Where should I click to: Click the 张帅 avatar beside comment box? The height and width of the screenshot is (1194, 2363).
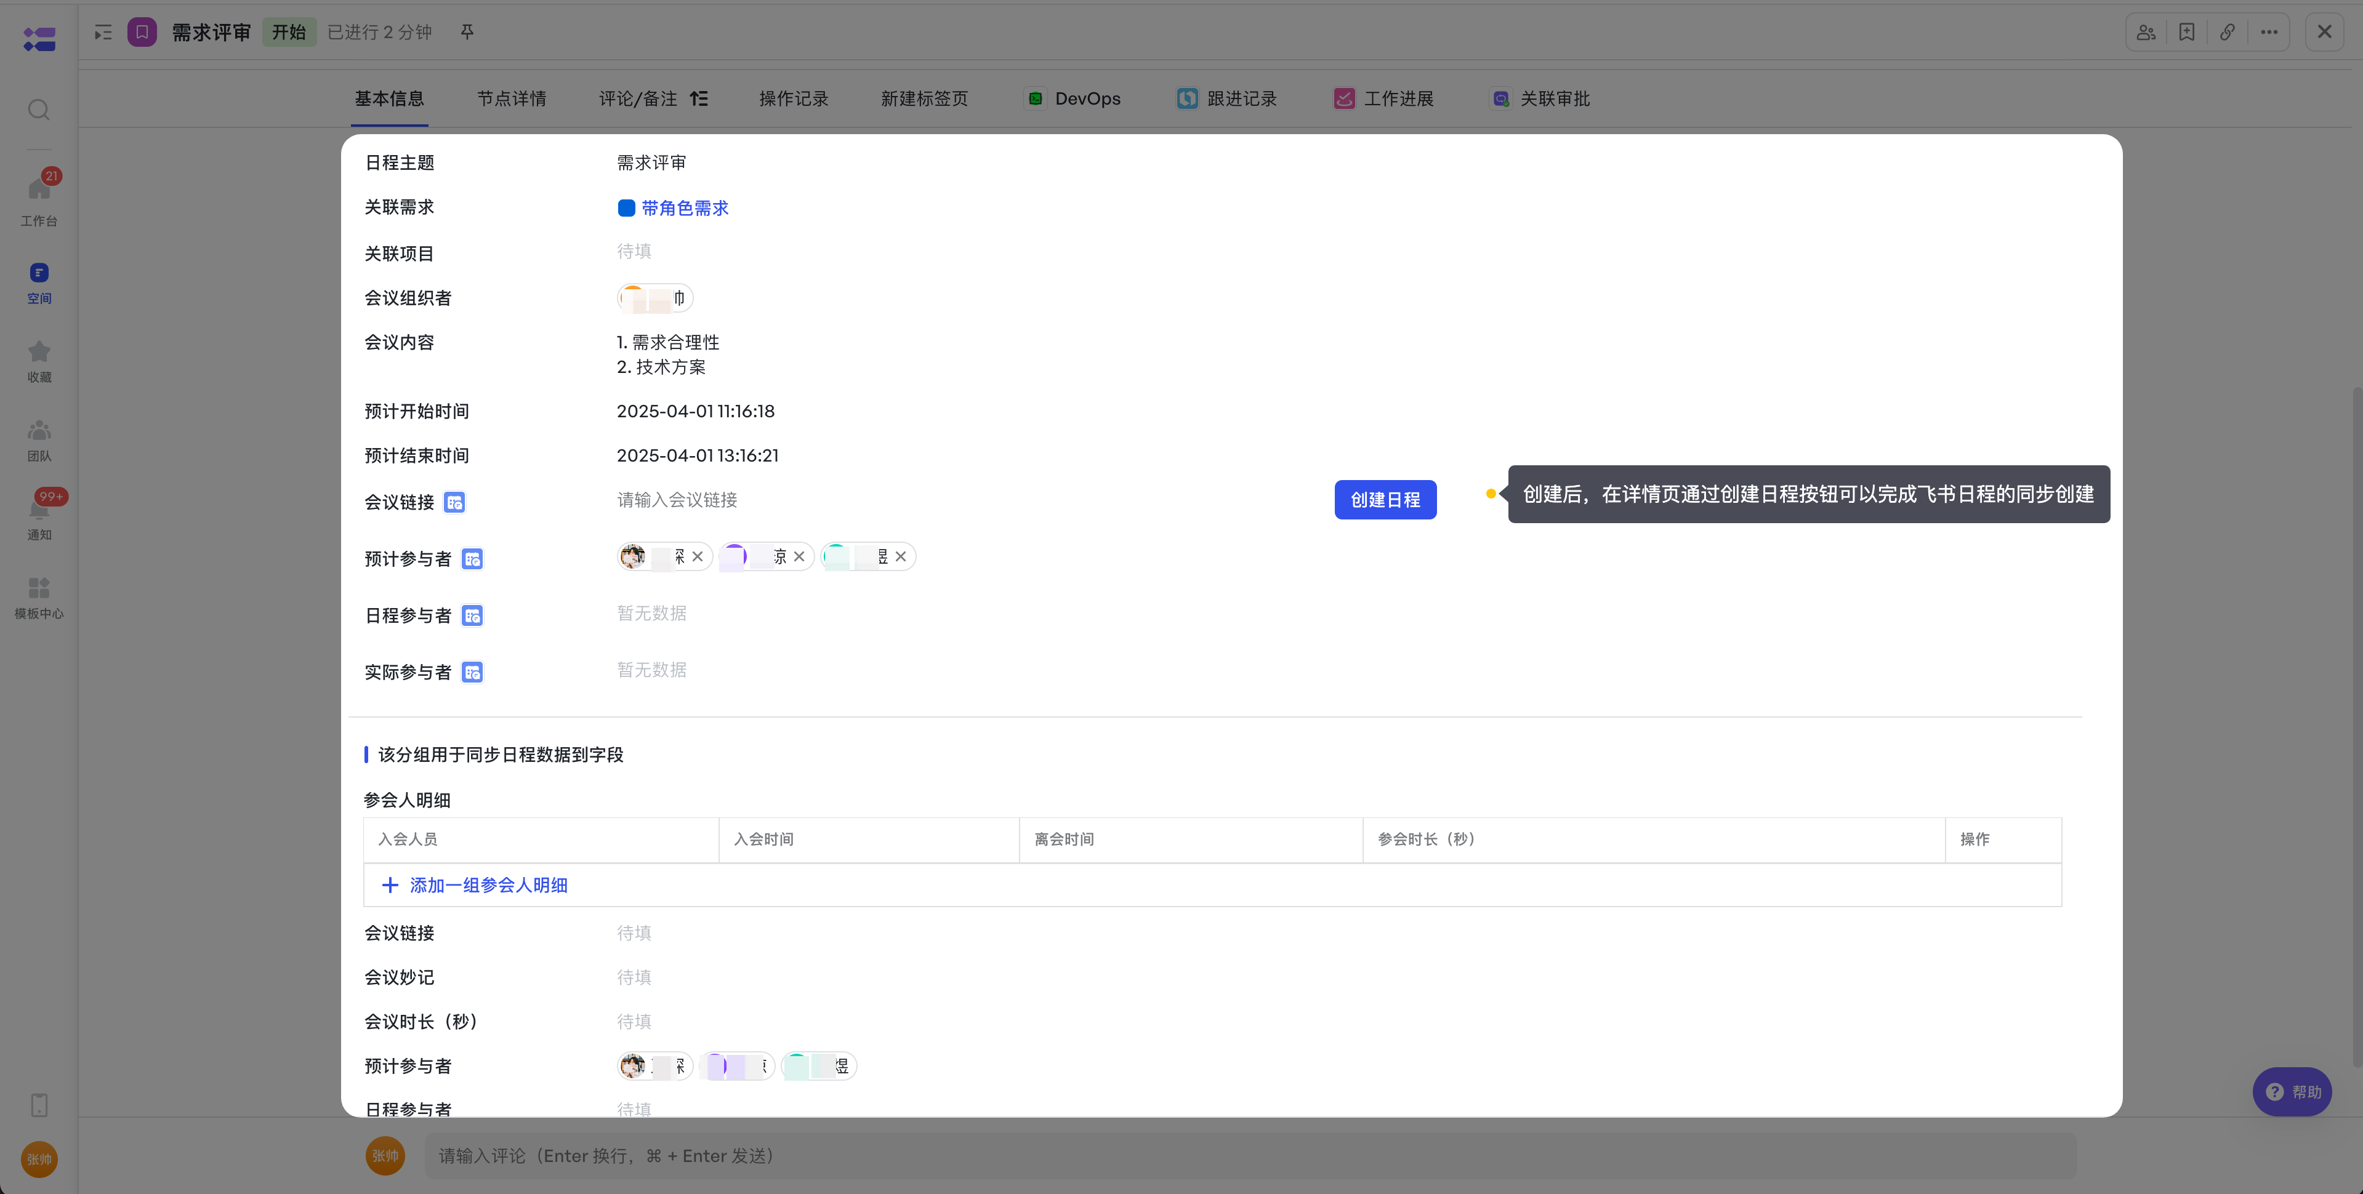pos(385,1155)
